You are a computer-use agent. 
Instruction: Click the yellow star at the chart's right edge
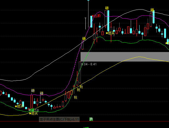click(167, 43)
